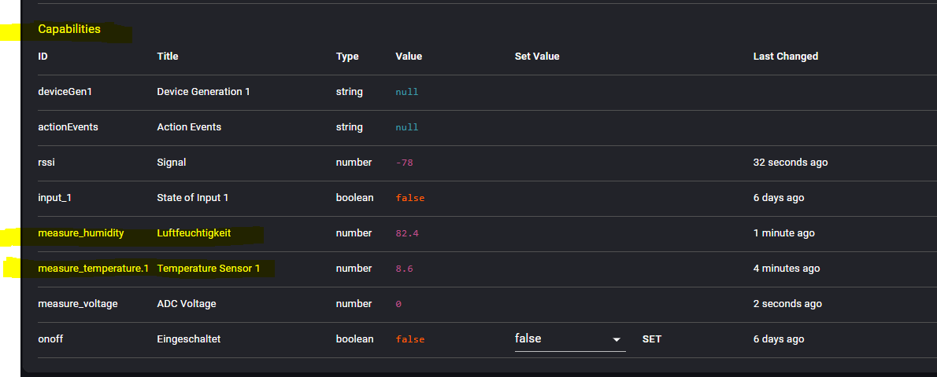Click the Temperature Sensor 1 title
937x377 pixels.
pyautogui.click(x=209, y=269)
